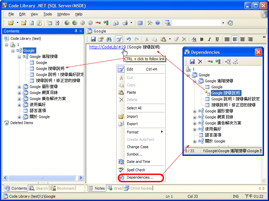
Task: Toggle Underline formatting
Action: [217, 39]
